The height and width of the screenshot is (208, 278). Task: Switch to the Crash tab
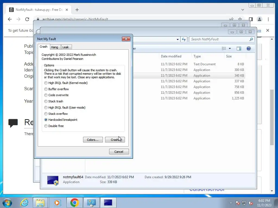click(x=44, y=47)
